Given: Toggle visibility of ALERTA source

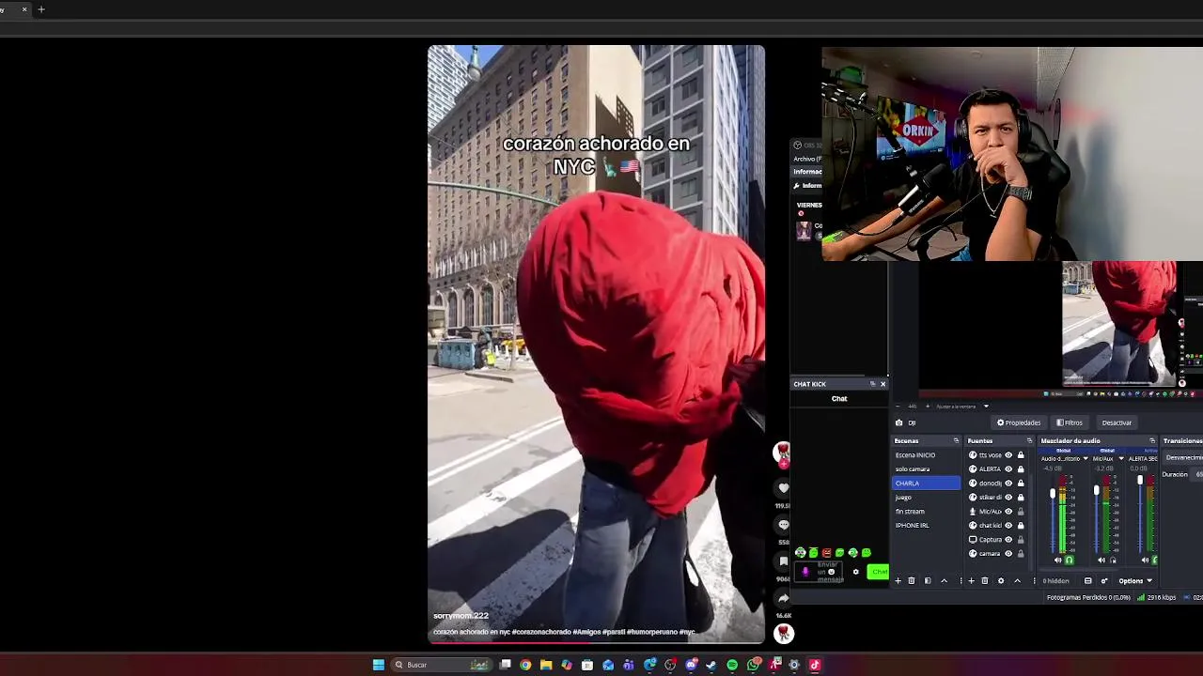Looking at the screenshot, I should coord(1008,469).
